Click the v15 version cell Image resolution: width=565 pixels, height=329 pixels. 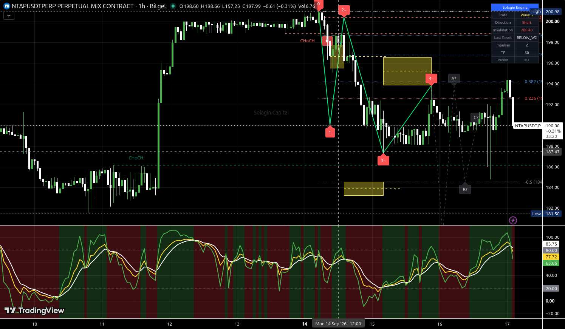pos(527,60)
